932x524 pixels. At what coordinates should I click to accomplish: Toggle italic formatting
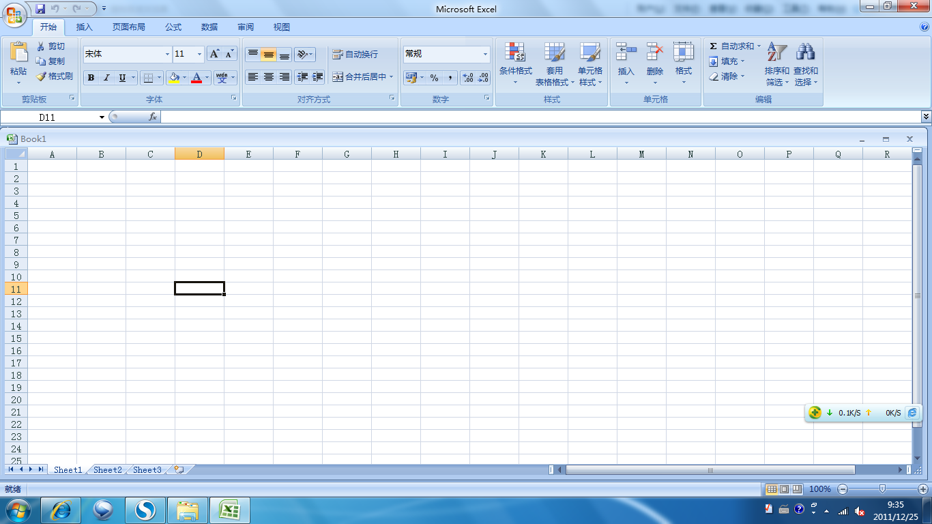coord(106,78)
